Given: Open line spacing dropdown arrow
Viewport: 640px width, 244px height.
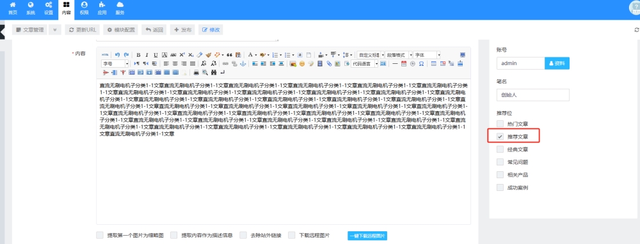Looking at the screenshot, I should coord(351,55).
